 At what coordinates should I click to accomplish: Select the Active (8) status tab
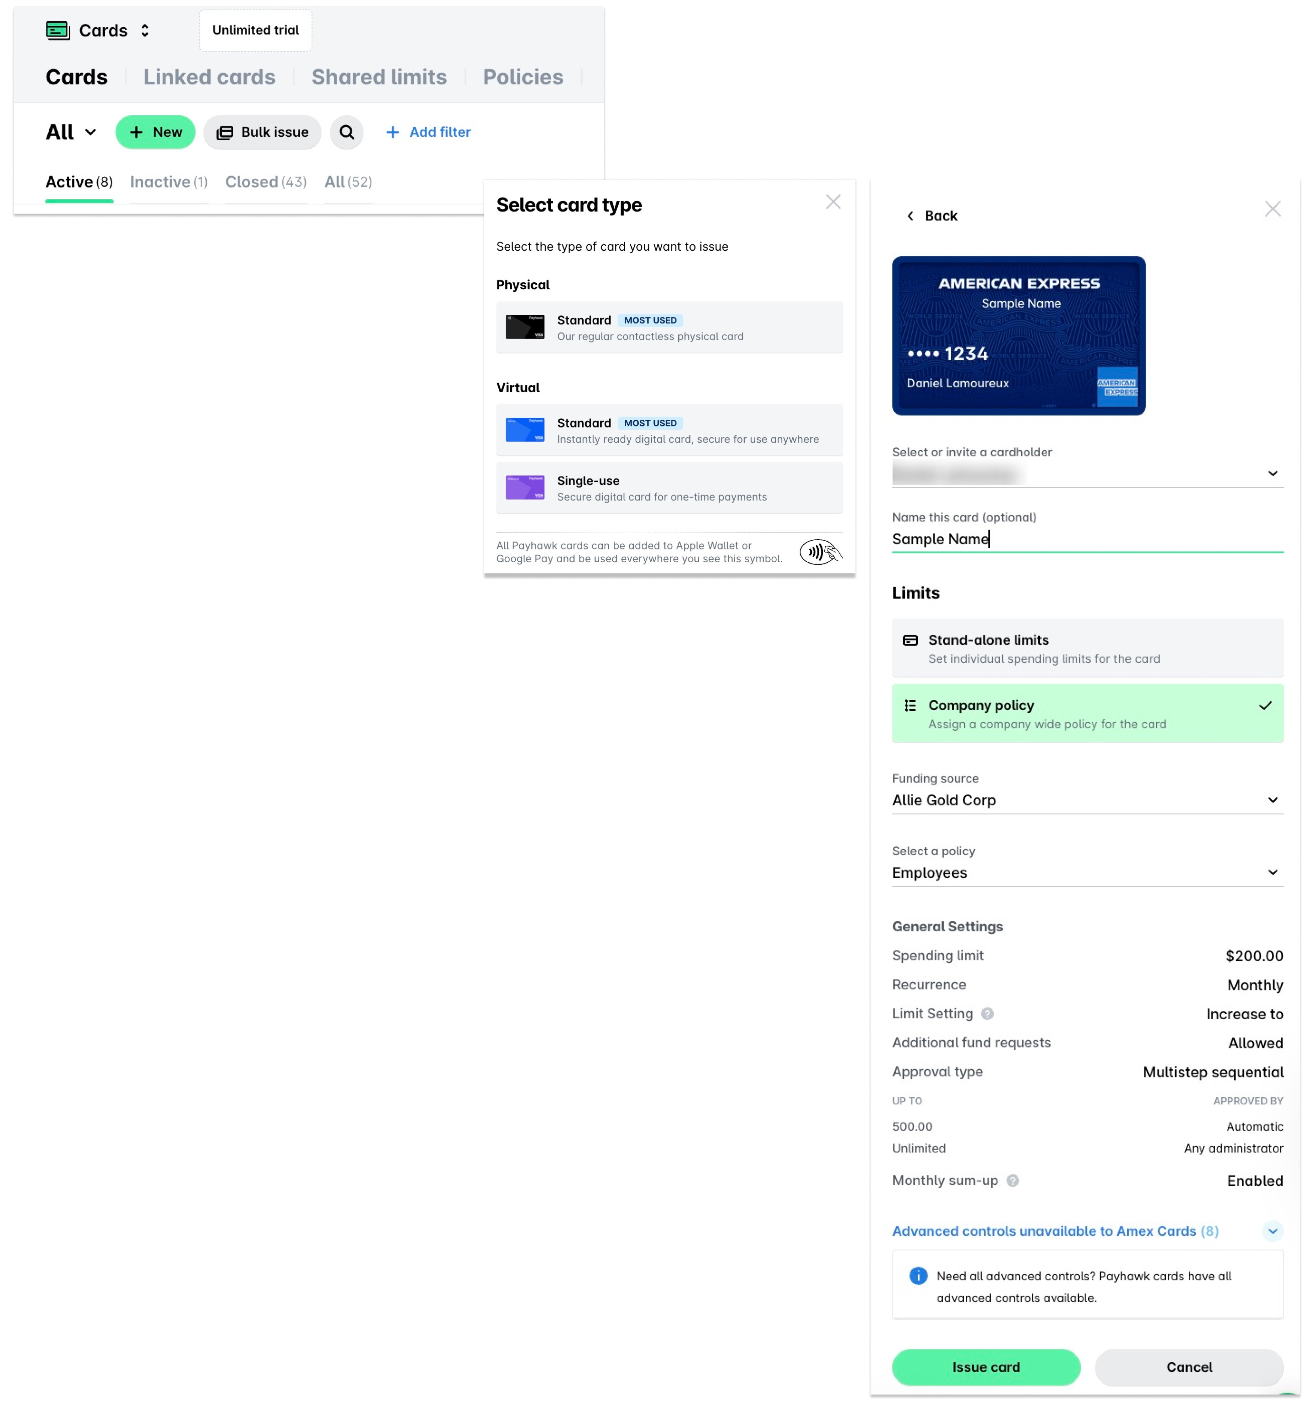(79, 183)
